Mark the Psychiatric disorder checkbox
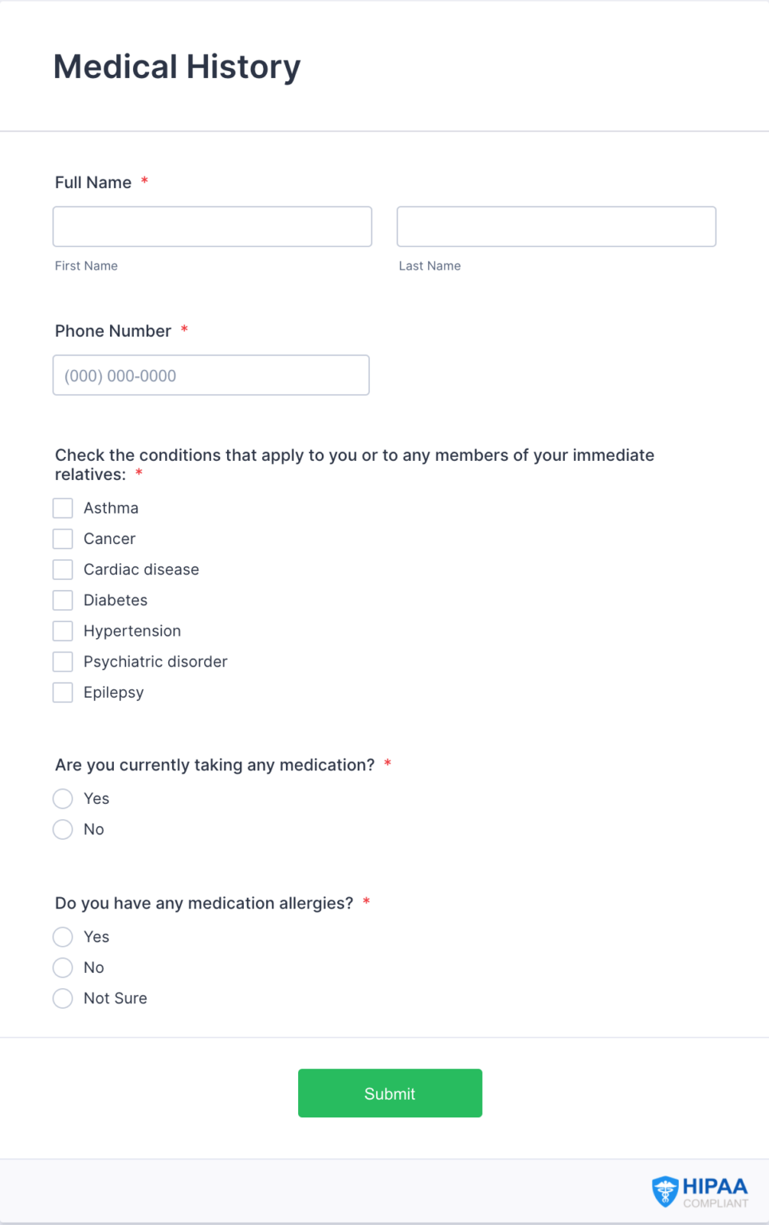Viewport: 769px width, 1225px height. pyautogui.click(x=63, y=662)
